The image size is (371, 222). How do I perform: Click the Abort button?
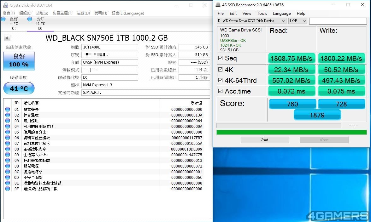coord(324,140)
